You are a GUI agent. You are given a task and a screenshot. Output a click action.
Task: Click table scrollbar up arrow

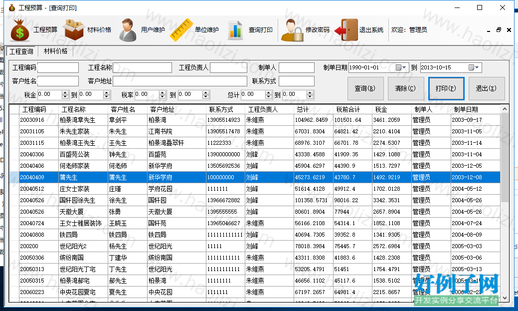pyautogui.click(x=505, y=109)
